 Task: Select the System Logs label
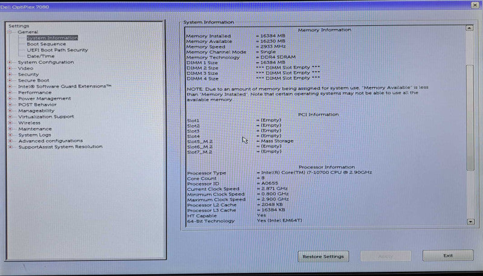(x=34, y=135)
